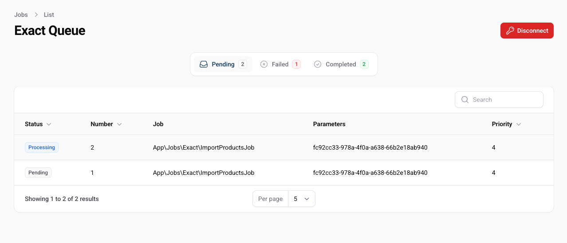Switch to the Failed tab

280,64
